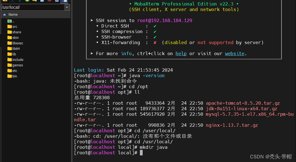
Task: Click the thin vertical scrollbar strip
Action: point(70,83)
